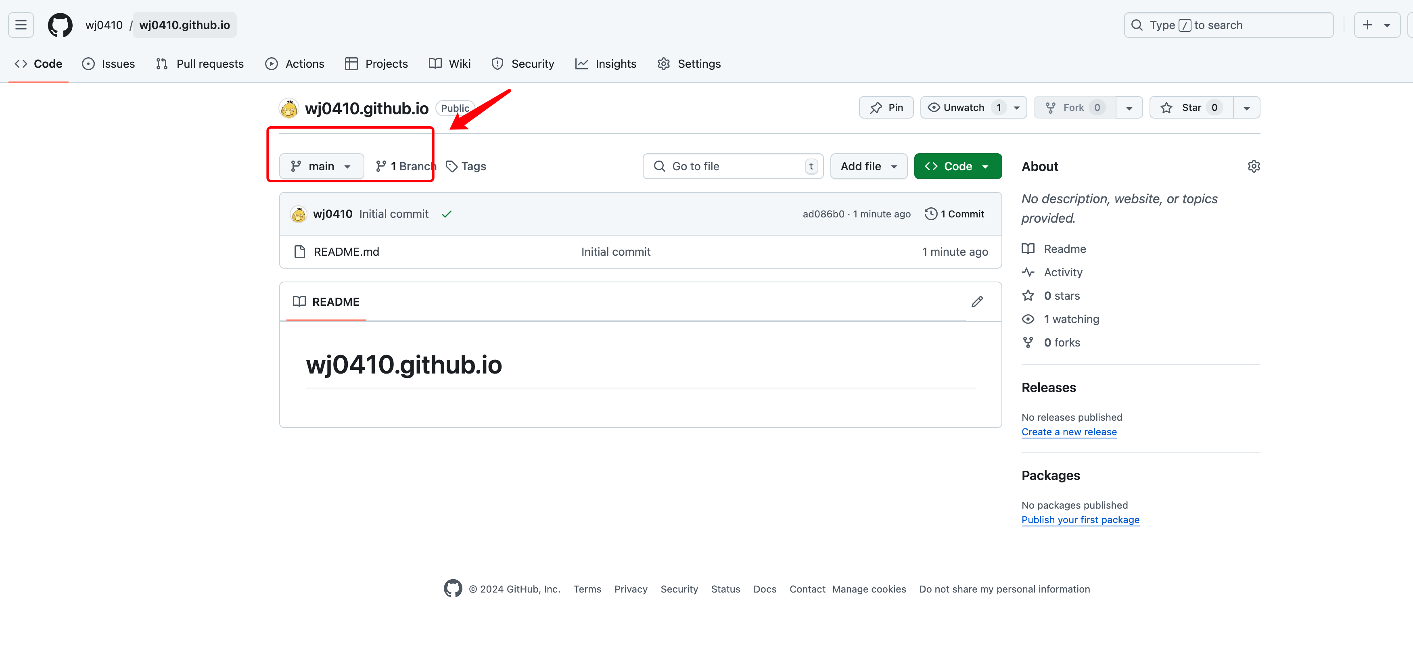Expand the main branch dropdown
The image size is (1413, 647).
[x=322, y=166]
